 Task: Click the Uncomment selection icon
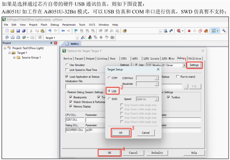(x=117, y=31)
